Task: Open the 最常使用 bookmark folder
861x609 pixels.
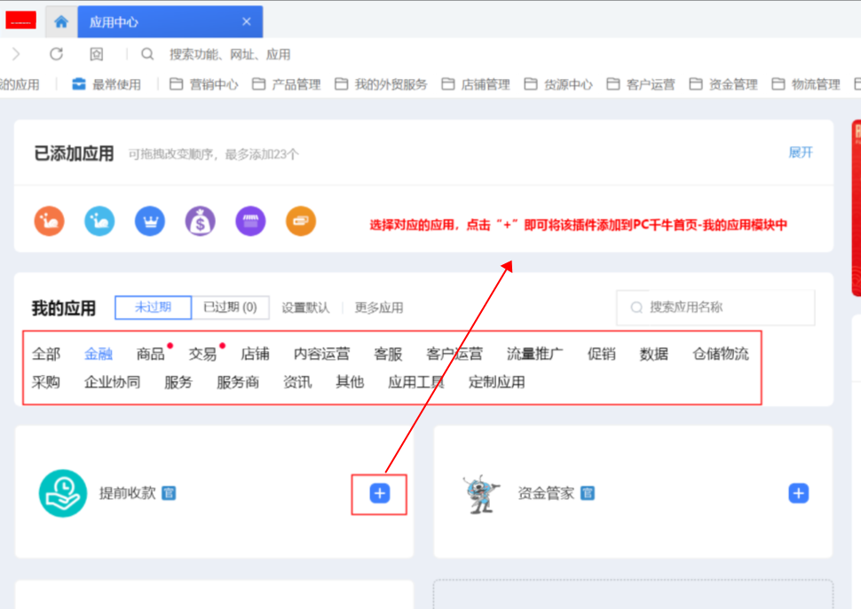Action: pyautogui.click(x=107, y=84)
